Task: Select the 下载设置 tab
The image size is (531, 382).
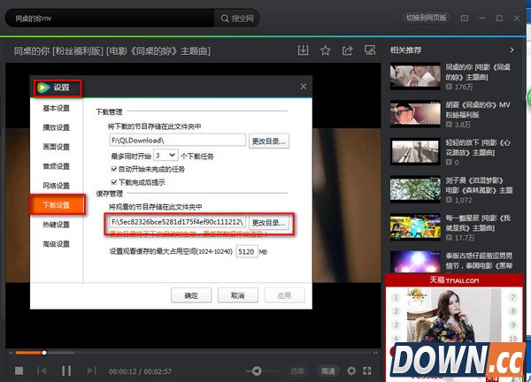Action: pyautogui.click(x=57, y=204)
